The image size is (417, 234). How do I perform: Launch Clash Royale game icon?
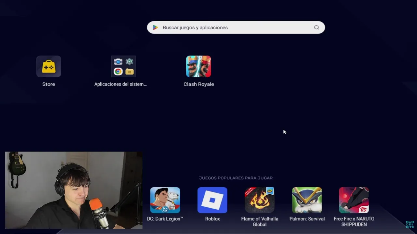click(x=198, y=66)
